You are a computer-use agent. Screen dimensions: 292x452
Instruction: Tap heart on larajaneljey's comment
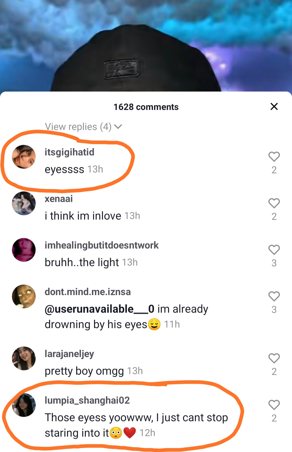274,358
